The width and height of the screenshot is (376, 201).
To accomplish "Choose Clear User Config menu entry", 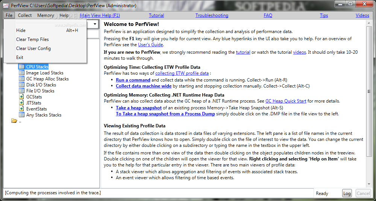I will 45,48.
